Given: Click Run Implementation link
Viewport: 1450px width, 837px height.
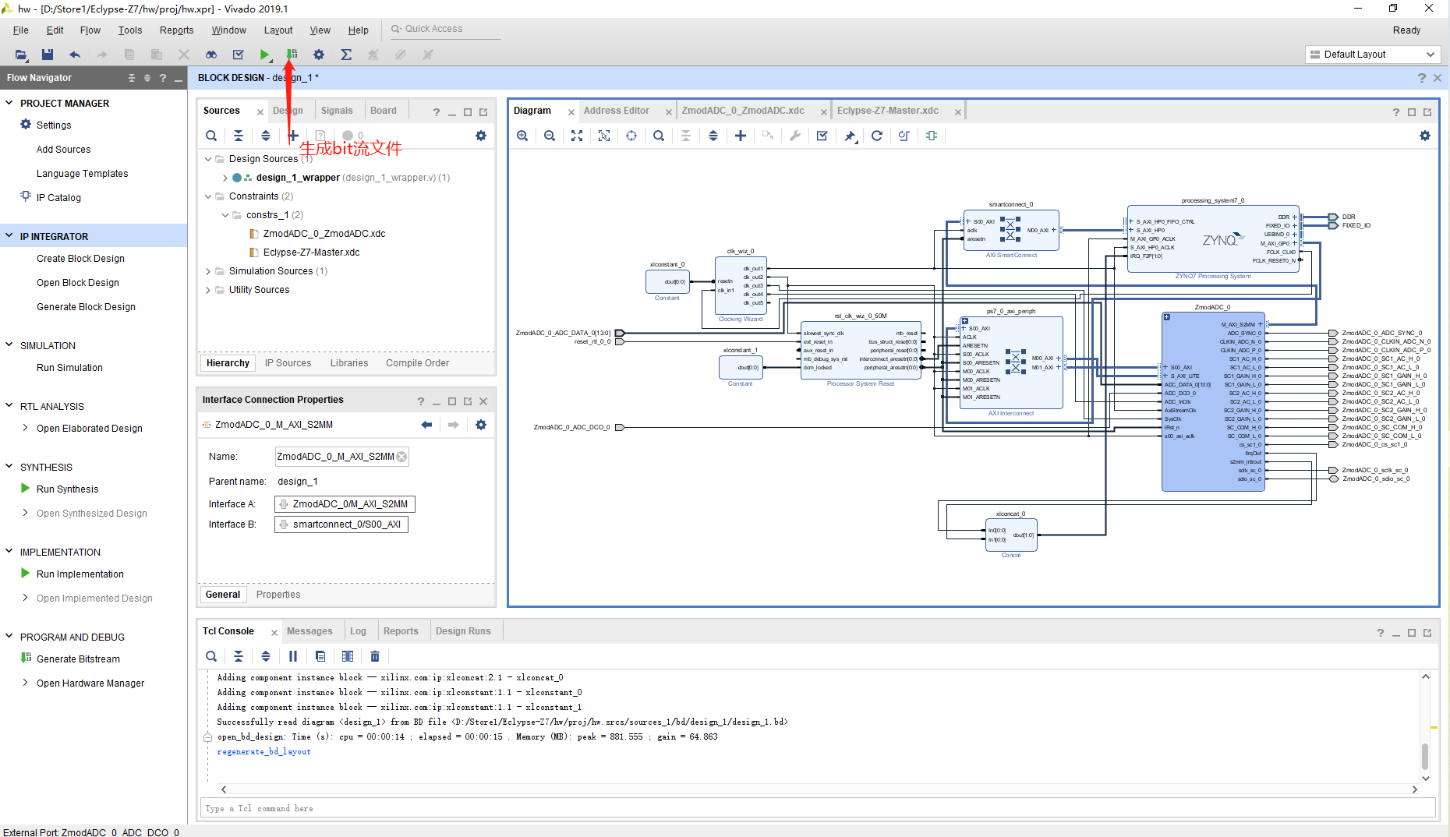Looking at the screenshot, I should coord(80,574).
